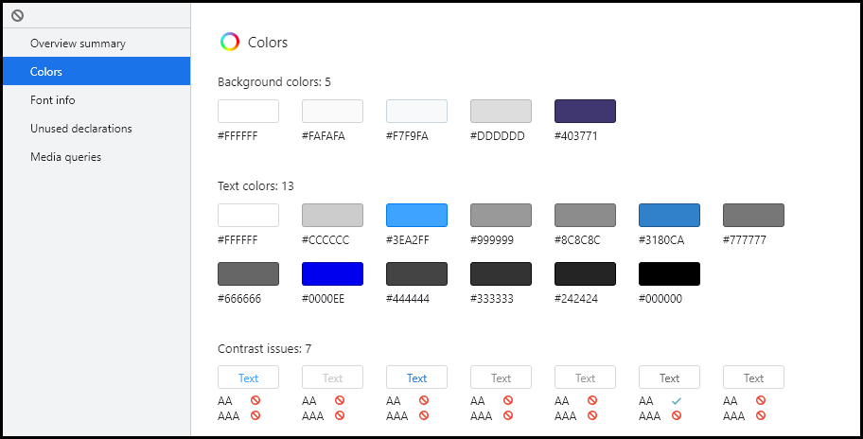The width and height of the screenshot is (863, 439).
Task: Select the bright blue #0000EE swatch
Action: 332,274
